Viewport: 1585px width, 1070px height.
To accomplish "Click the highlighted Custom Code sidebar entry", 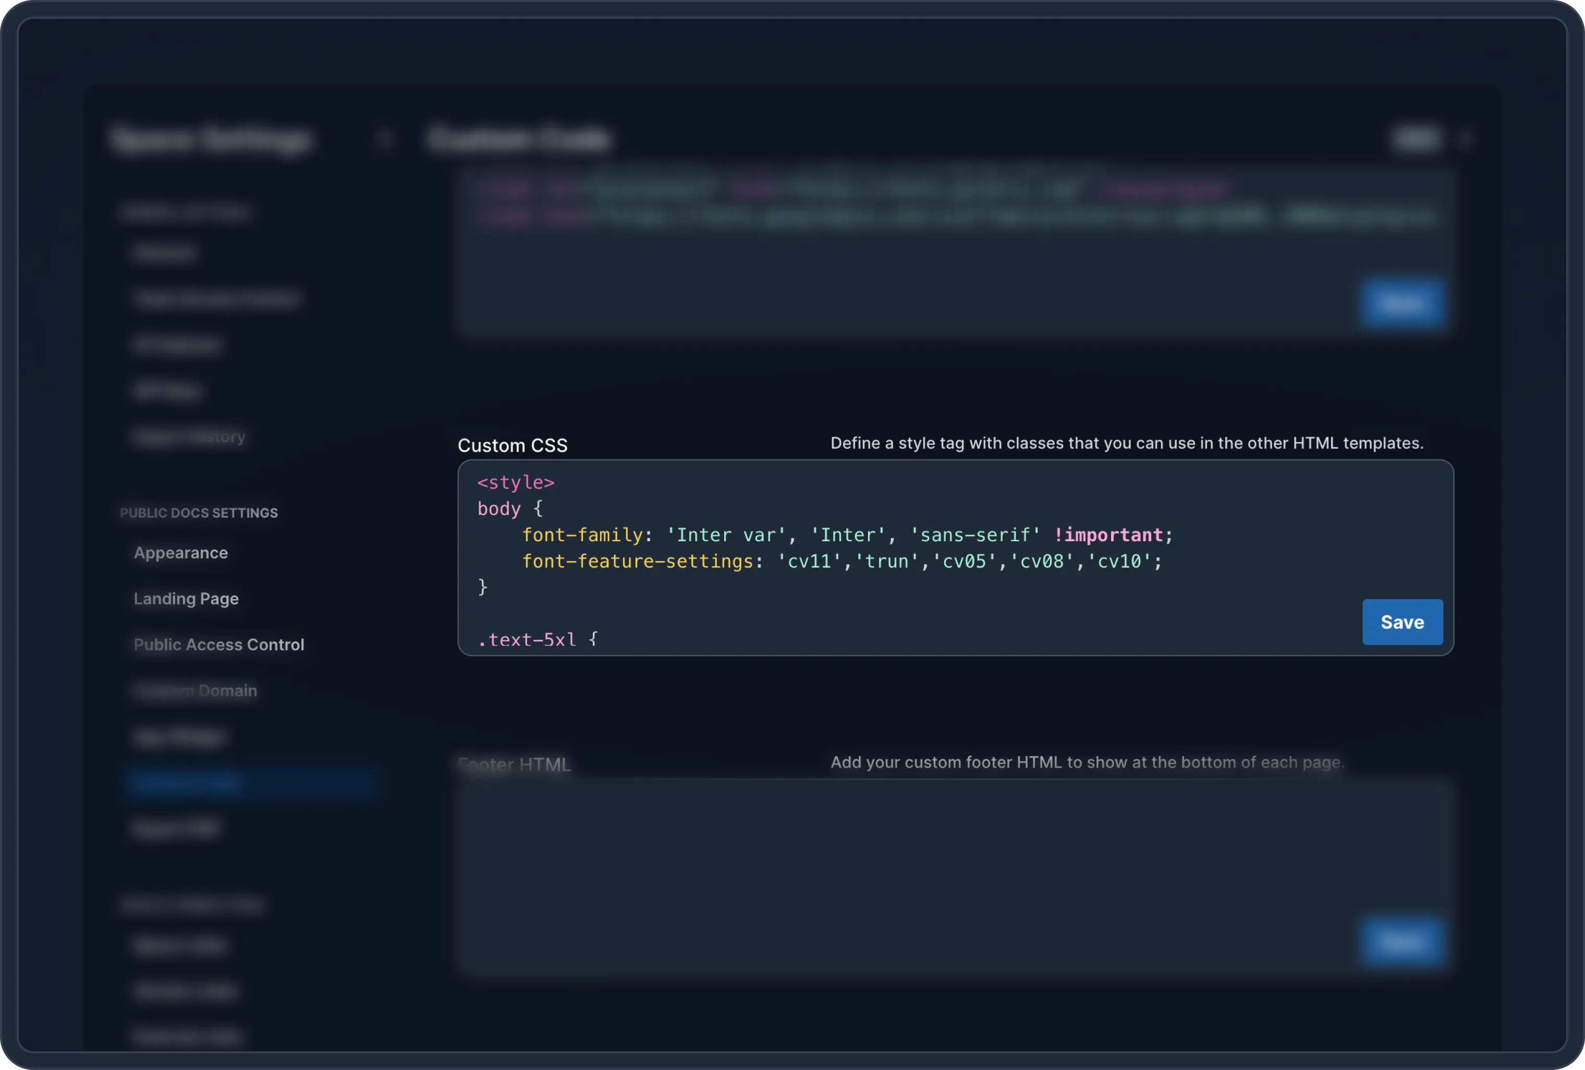I will coord(252,782).
